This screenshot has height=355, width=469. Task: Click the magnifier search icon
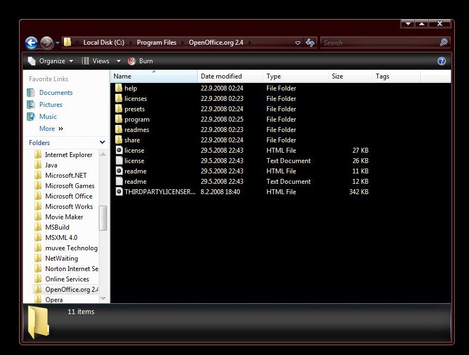(x=443, y=43)
